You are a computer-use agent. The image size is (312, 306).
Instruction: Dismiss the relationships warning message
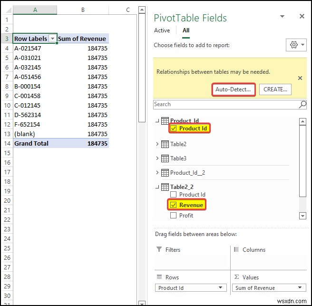300,78
